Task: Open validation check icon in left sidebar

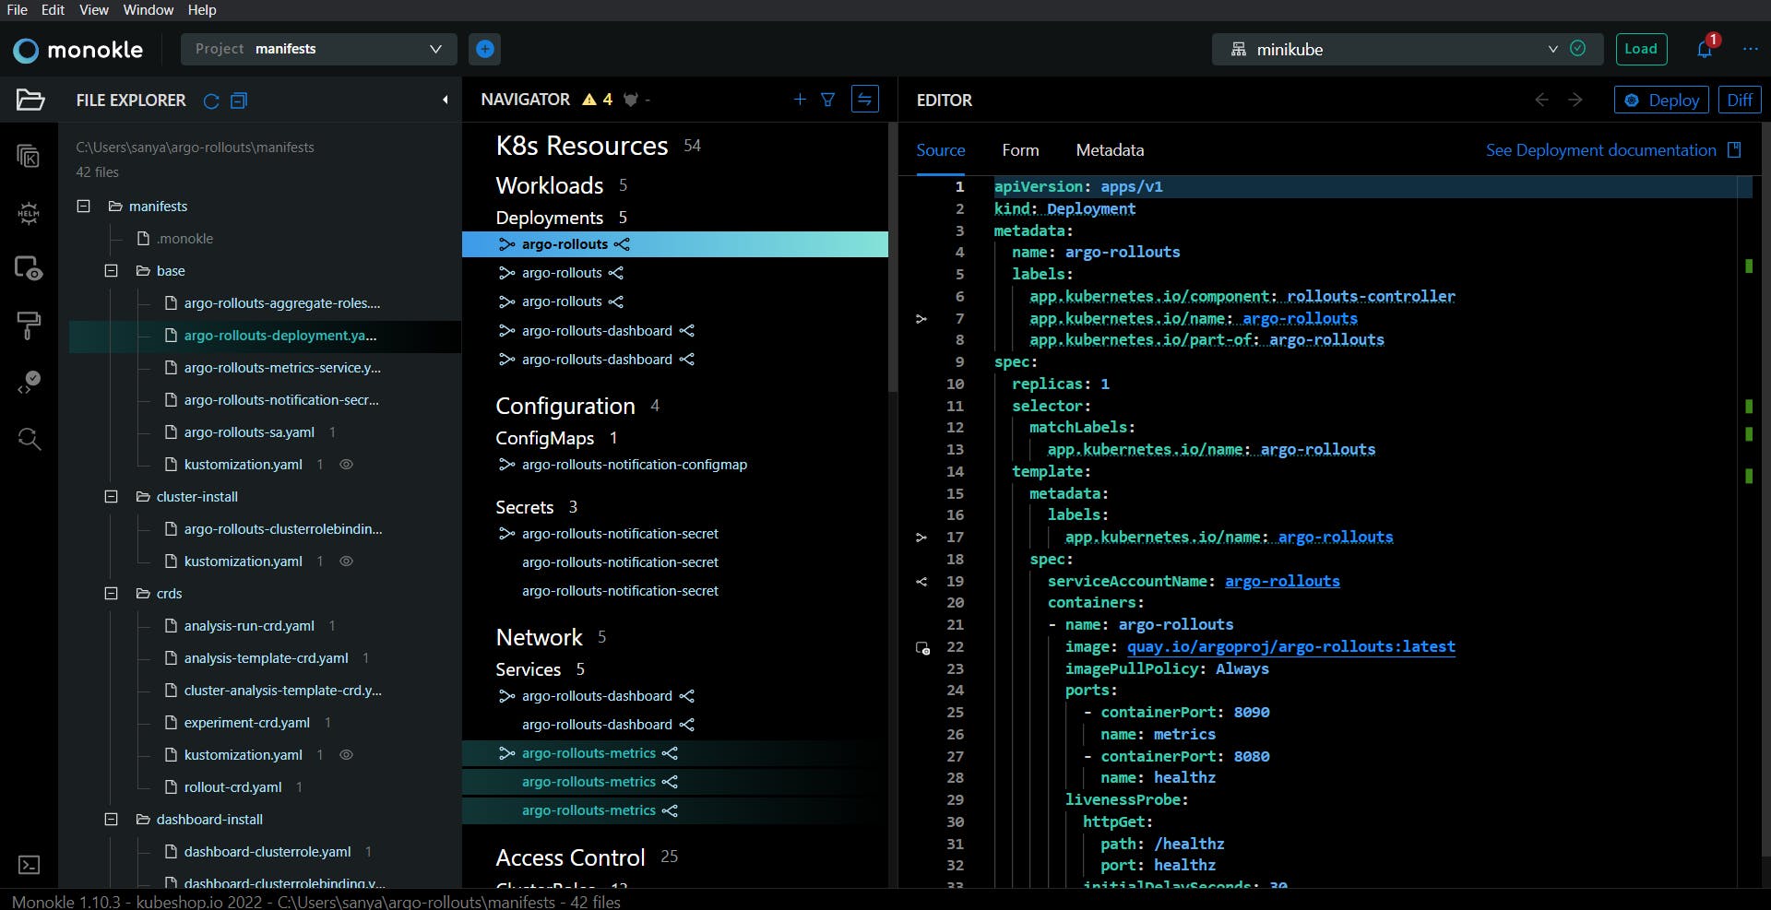Action: (x=29, y=382)
